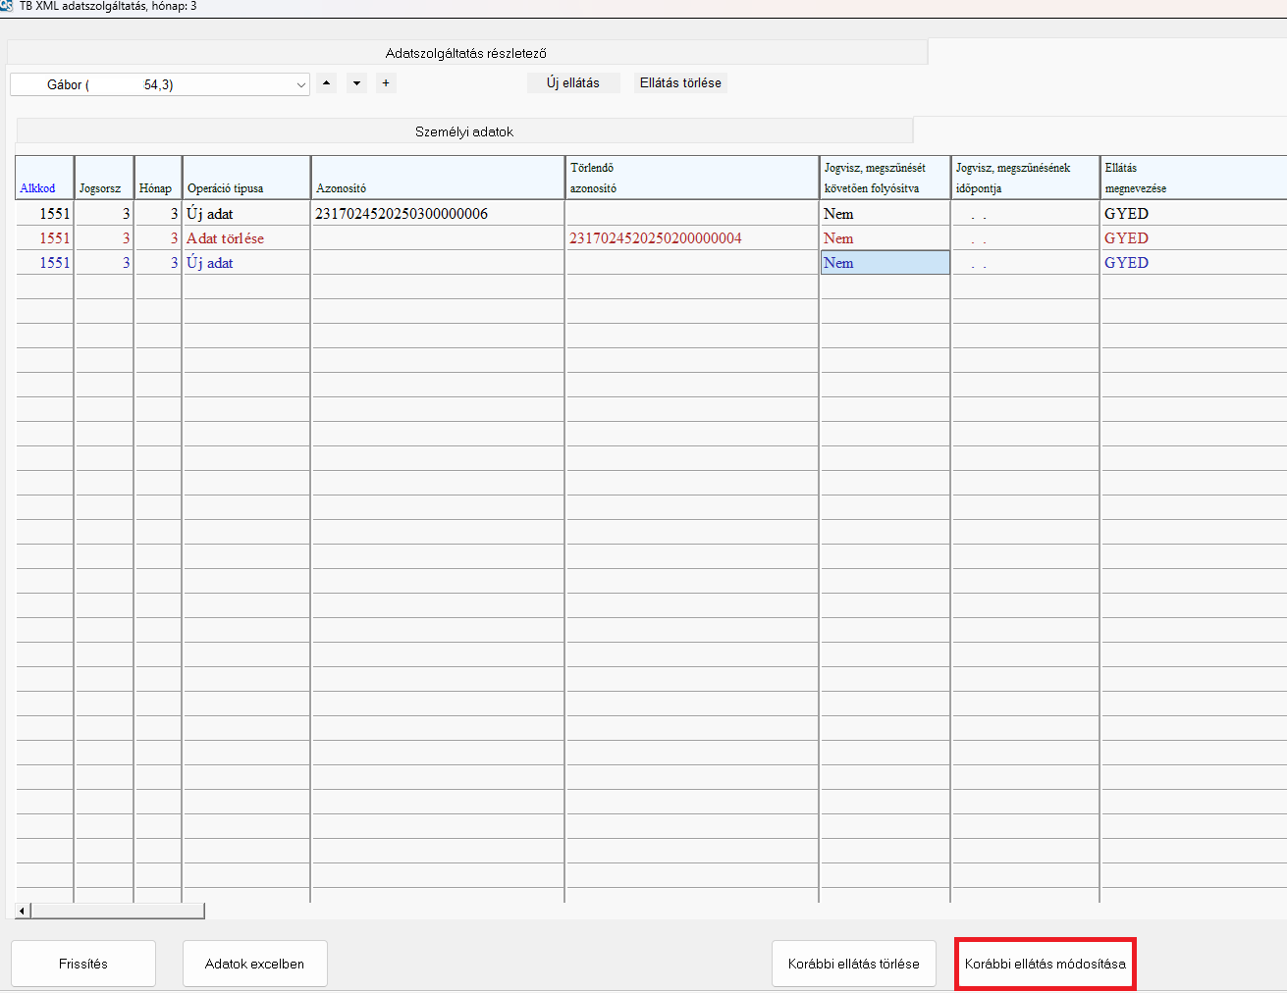Click the down arrow next to name dropdown

(356, 83)
